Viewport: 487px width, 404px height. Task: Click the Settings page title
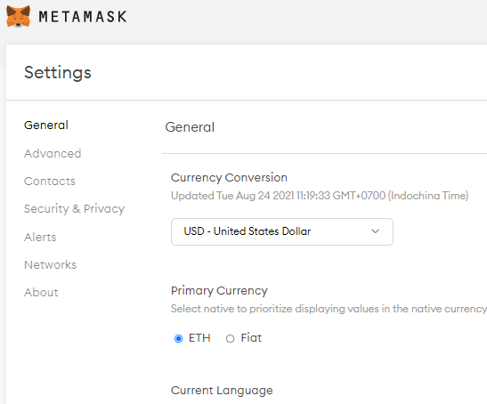[x=58, y=73]
